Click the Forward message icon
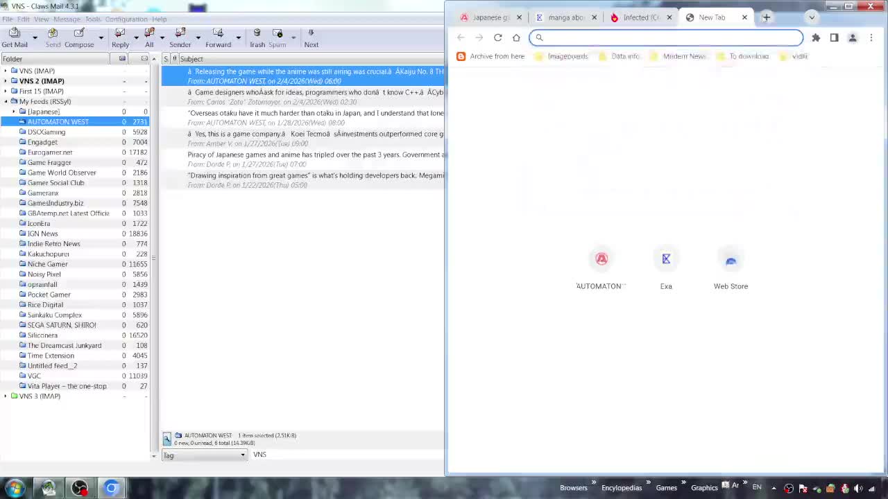The height and width of the screenshot is (499, 888). 218,33
